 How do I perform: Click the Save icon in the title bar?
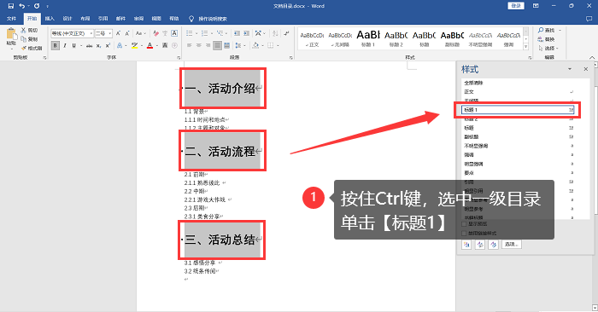tap(10, 6)
